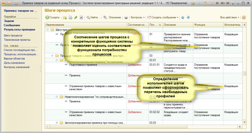The image size is (252, 133).
Task: Click Приемка товаров на ... sidebar header
Action: pyautogui.click(x=20, y=11)
